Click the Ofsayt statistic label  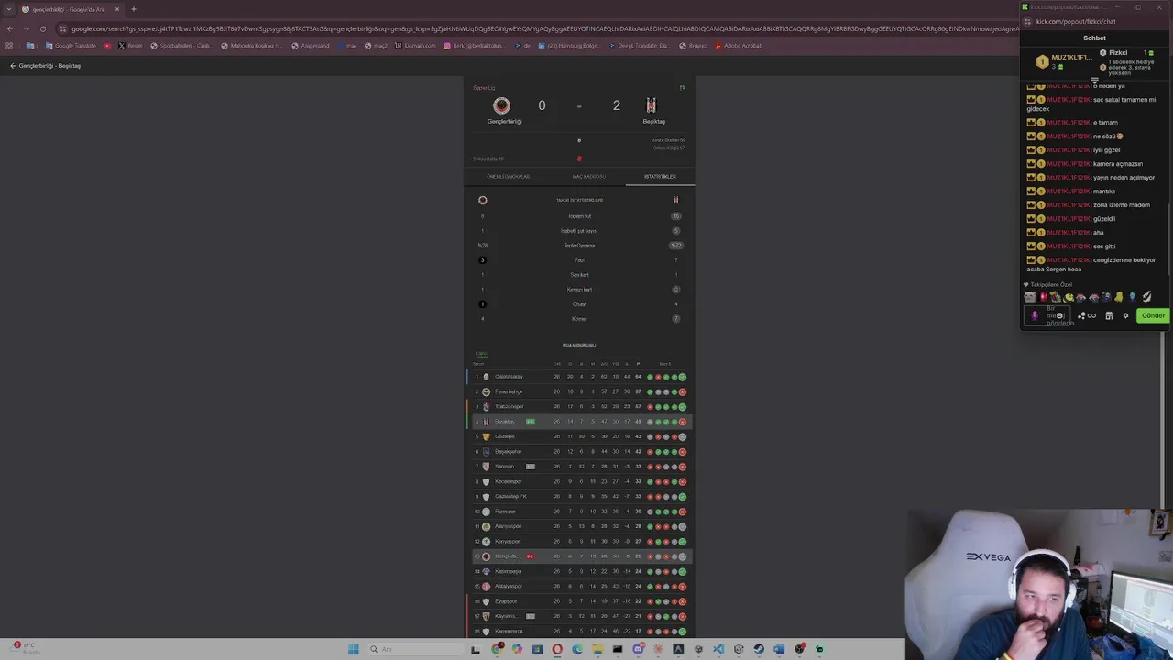tap(579, 304)
